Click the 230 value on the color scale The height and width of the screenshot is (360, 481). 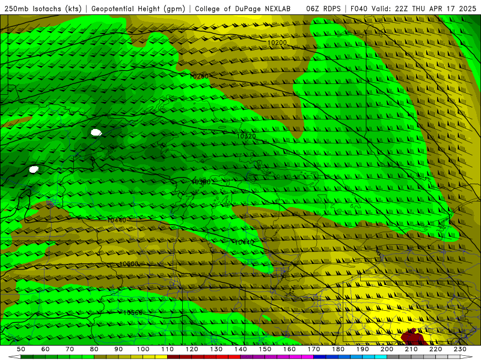(460, 349)
